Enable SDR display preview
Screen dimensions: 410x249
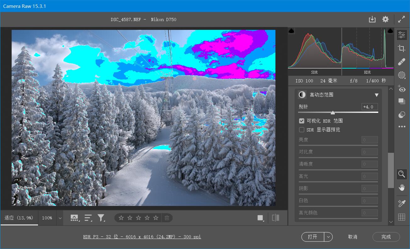click(x=302, y=130)
